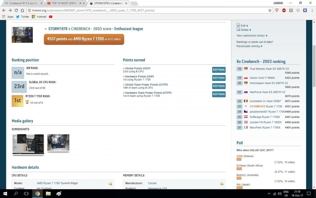Open the Dropbox extension icon
The width and height of the screenshot is (316, 198).
click(x=298, y=10)
